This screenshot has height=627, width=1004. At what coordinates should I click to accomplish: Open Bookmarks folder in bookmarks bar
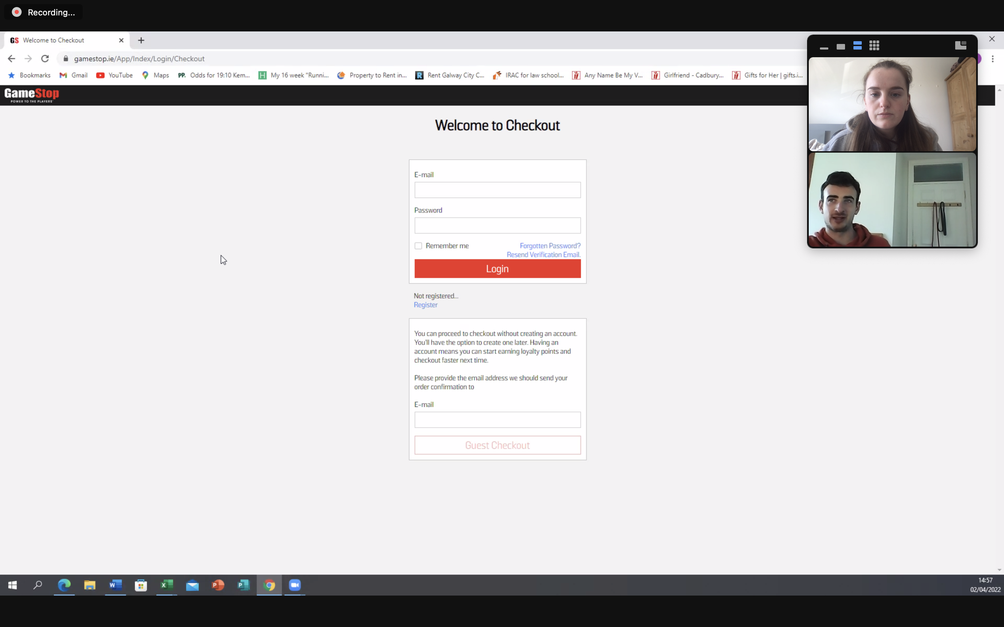pyautogui.click(x=29, y=75)
